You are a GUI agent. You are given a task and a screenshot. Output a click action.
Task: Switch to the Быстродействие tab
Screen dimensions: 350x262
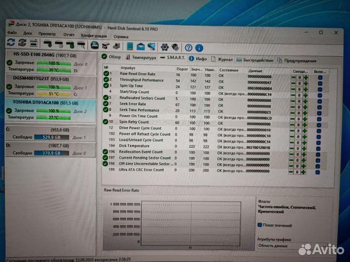point(255,60)
